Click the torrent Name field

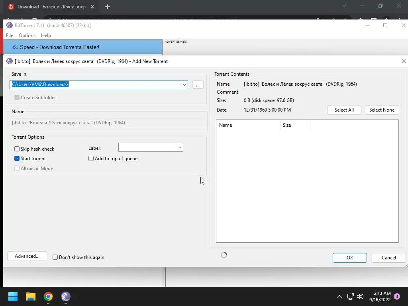107,123
